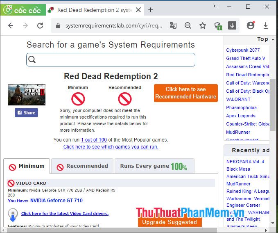This screenshot has width=278, height=233.
Task: Open the Red Dead Redemption 2 cover thumbnail
Action: [27, 95]
